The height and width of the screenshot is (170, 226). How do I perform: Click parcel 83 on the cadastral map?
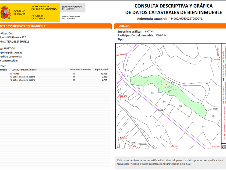pyautogui.click(x=203, y=127)
